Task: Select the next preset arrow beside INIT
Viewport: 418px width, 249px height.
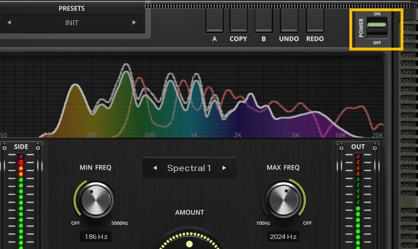Action: tap(134, 22)
